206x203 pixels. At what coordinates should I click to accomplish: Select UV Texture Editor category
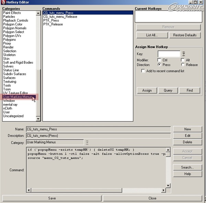19,93
